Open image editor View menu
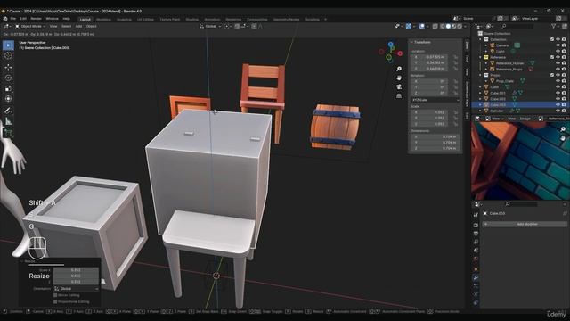 [512, 119]
